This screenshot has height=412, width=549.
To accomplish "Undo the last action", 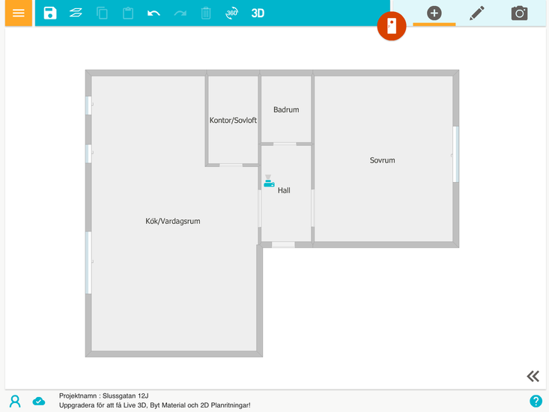I will tap(154, 13).
